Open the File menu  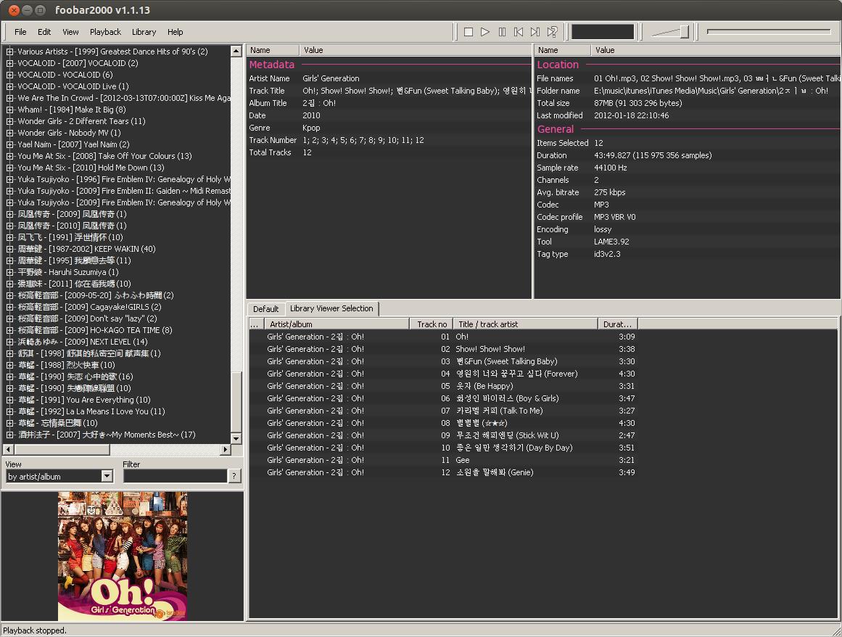20,32
